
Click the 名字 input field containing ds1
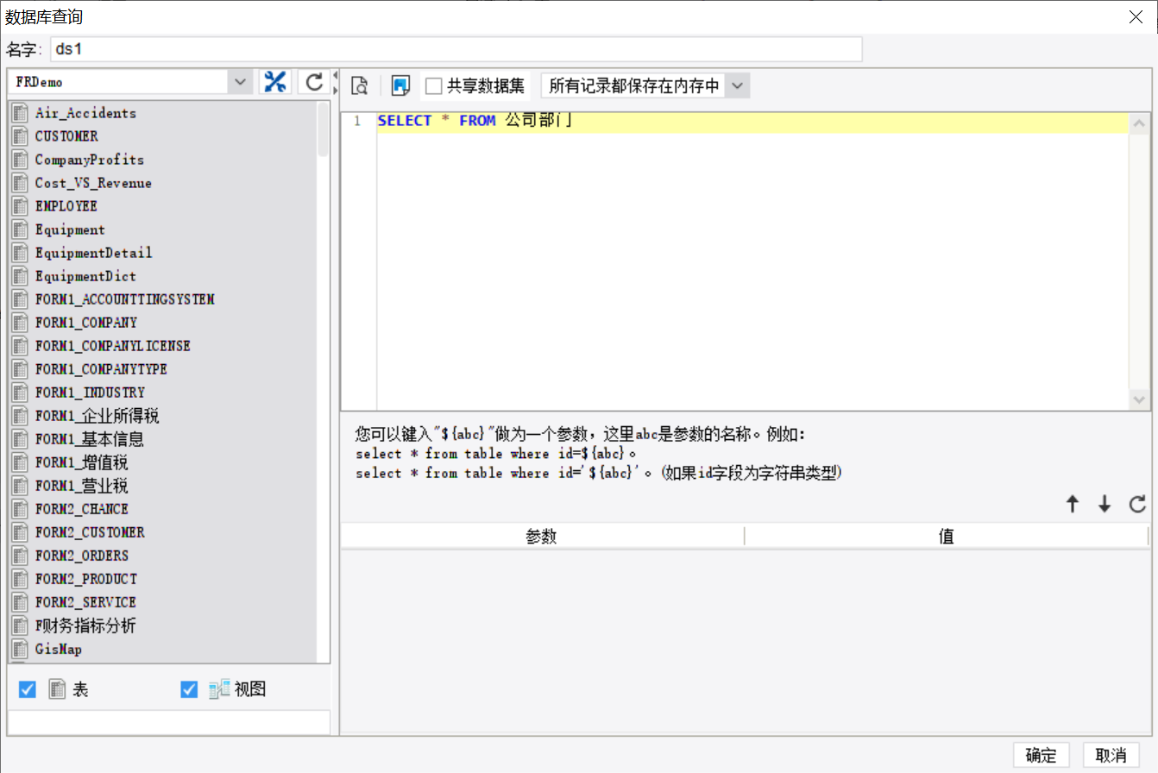[456, 49]
